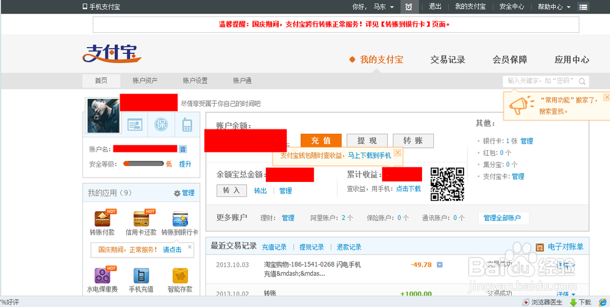The height and width of the screenshot is (307, 610).
Task: Click 马上下载到手机 link
Action: tap(369, 155)
